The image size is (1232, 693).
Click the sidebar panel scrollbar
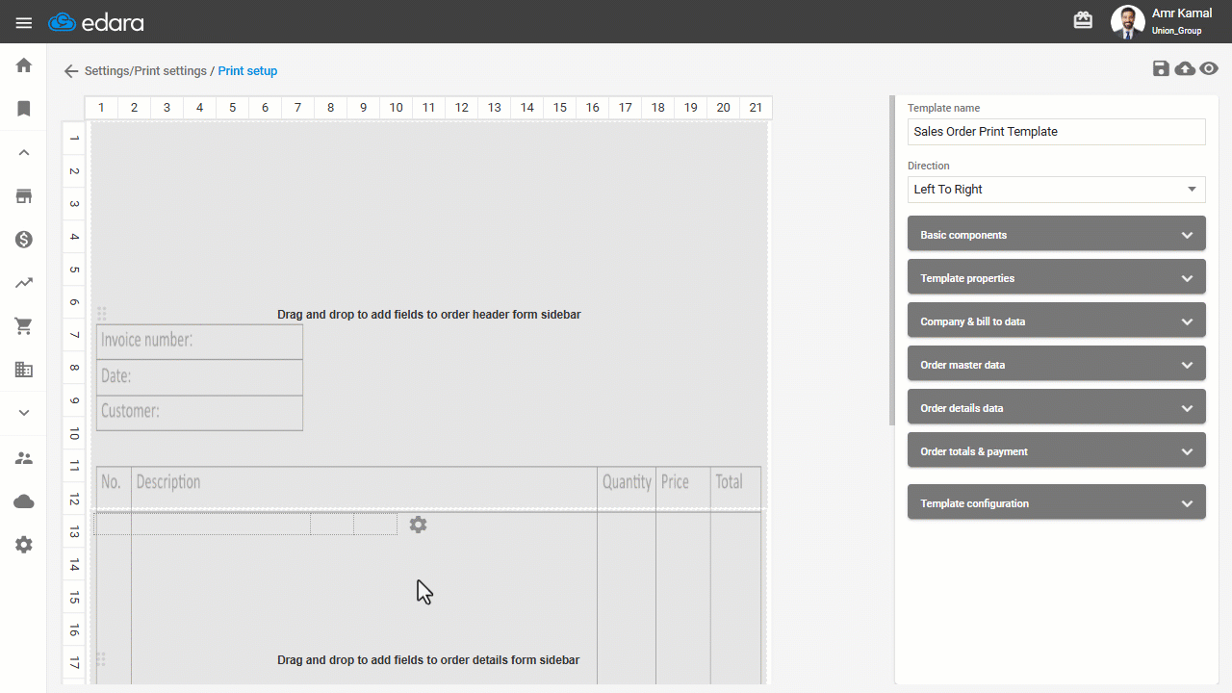(892, 260)
